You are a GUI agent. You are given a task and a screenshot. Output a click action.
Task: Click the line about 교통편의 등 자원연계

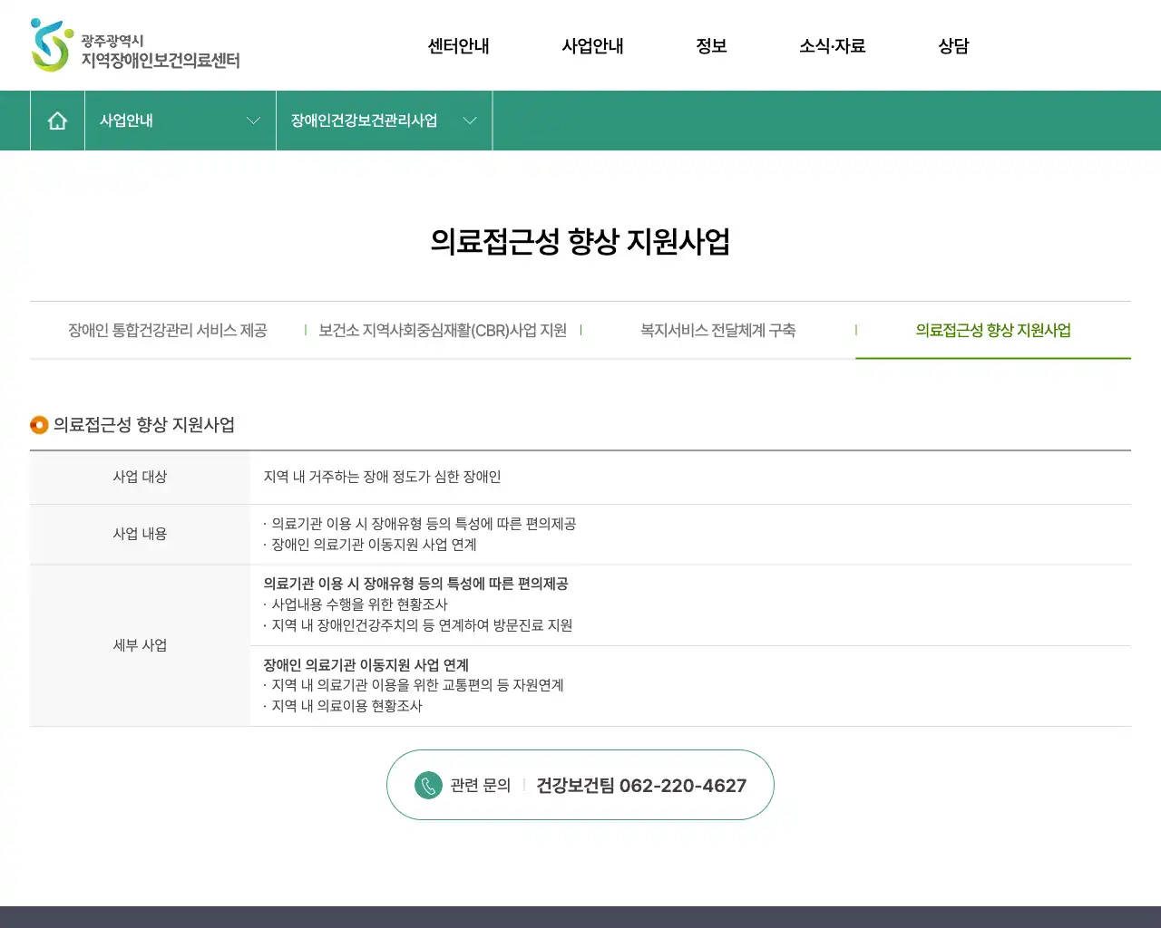(414, 685)
